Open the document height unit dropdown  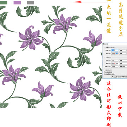pyautogui.click(x=123, y=64)
